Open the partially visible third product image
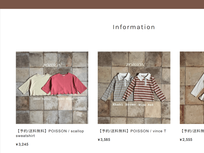 click(x=192, y=88)
